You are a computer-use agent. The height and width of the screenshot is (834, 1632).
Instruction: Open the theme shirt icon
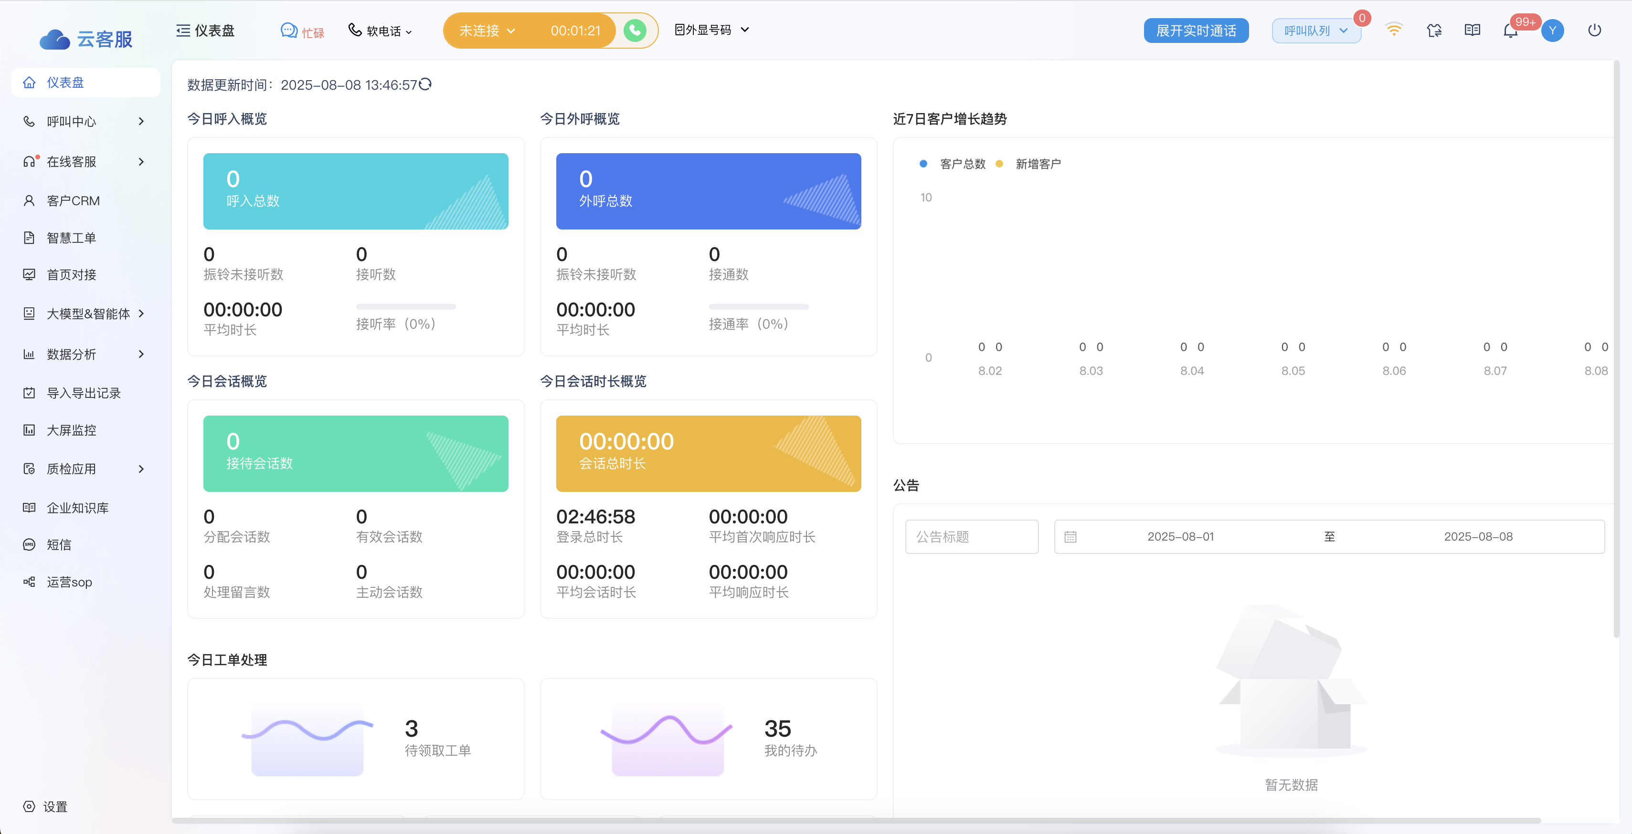point(1434,31)
